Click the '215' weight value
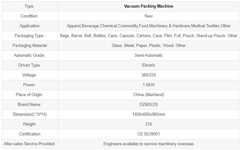This screenshot has width=240, height=150. (148, 124)
